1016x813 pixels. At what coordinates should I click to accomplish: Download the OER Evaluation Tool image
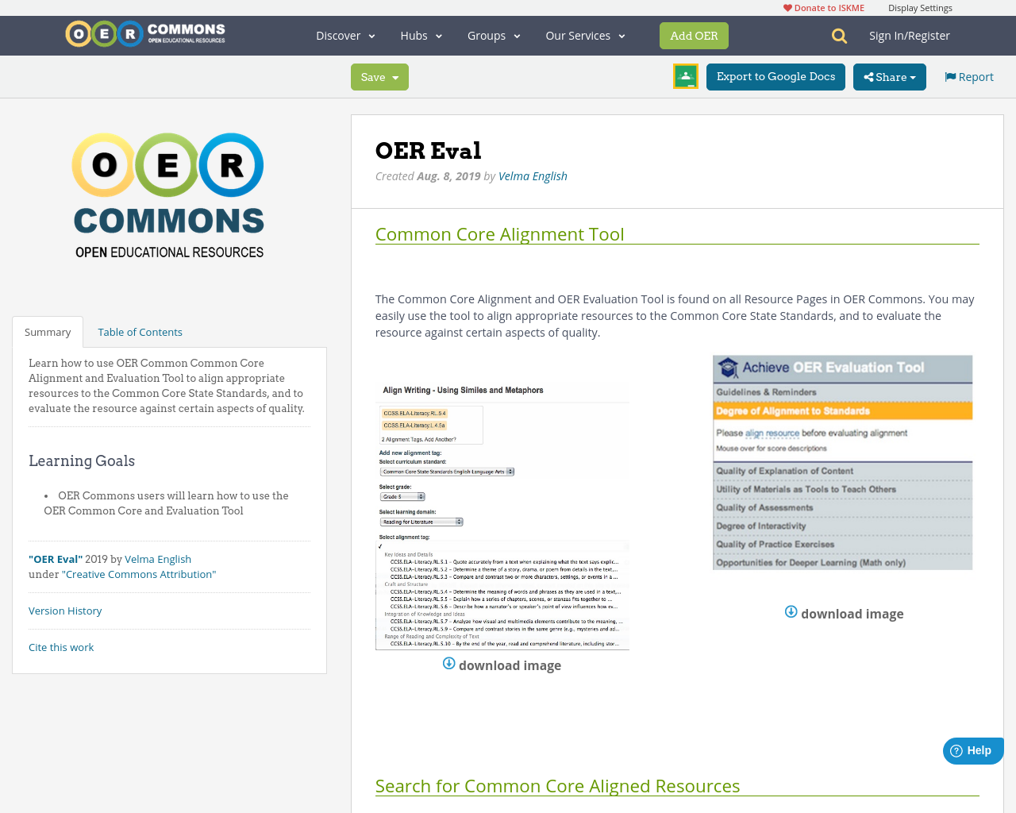click(843, 613)
